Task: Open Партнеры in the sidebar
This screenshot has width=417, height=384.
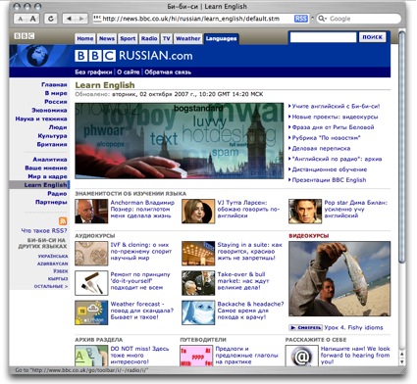Action: tap(51, 202)
